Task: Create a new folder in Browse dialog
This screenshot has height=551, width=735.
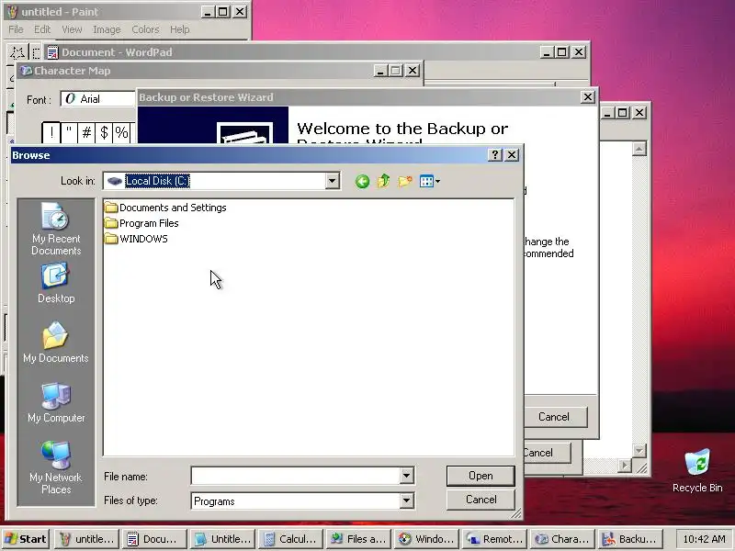Action: [405, 181]
